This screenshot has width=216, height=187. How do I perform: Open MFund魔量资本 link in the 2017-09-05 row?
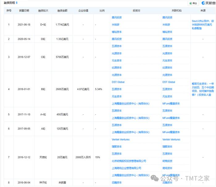171,132
